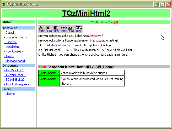
Task: Click the 'ab' edit box HTML icon
Action: (78, 28)
